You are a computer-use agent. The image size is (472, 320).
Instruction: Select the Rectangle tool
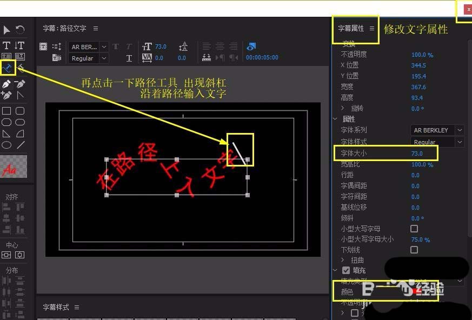pyautogui.click(x=6, y=110)
